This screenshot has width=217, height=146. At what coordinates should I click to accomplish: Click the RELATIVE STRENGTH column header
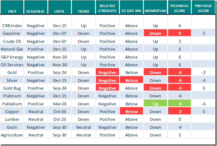point(108,9)
